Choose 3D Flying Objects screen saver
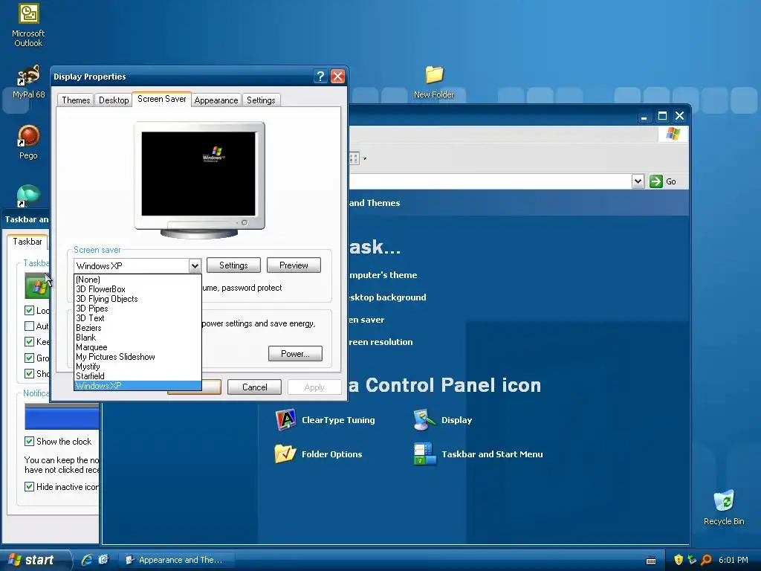The width and height of the screenshot is (761, 571). (x=137, y=299)
